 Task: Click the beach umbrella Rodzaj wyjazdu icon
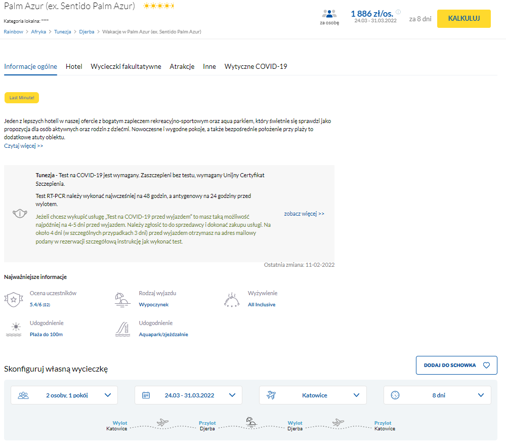[122, 299]
